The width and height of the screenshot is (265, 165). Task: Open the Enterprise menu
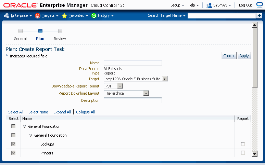coord(21,15)
